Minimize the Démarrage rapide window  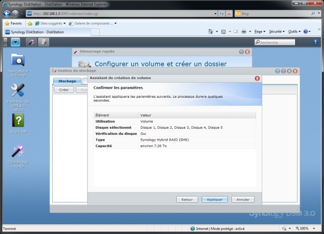pos(241,52)
